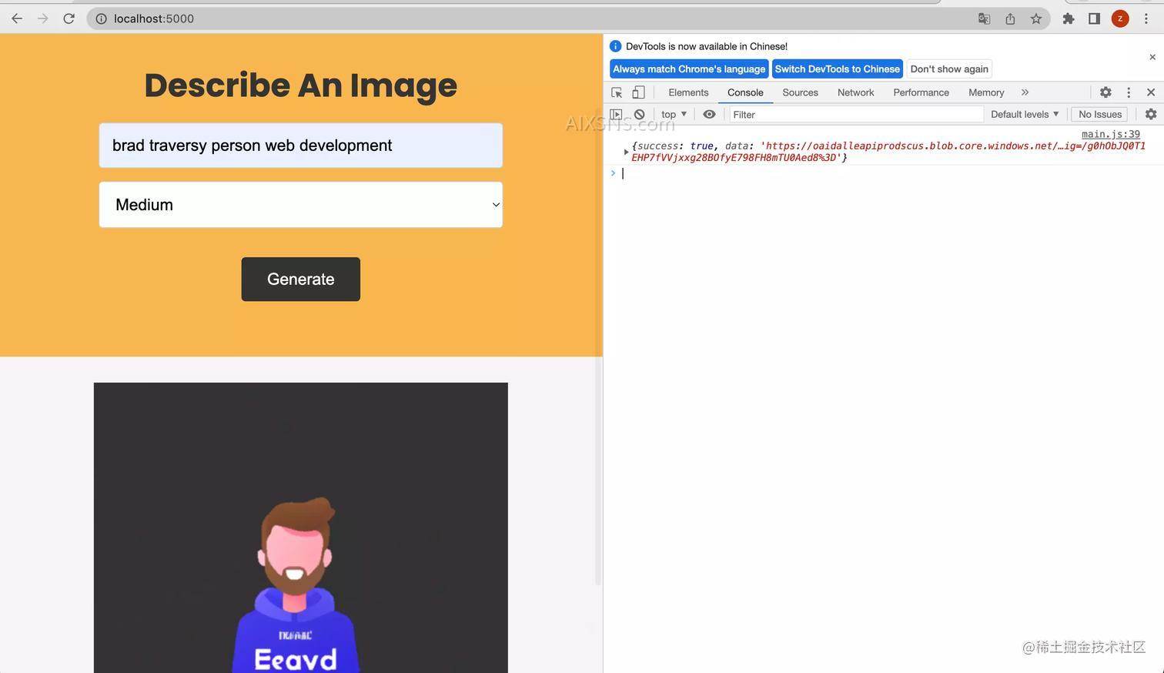Open the browser extensions puzzle icon
The height and width of the screenshot is (673, 1164).
1069,18
